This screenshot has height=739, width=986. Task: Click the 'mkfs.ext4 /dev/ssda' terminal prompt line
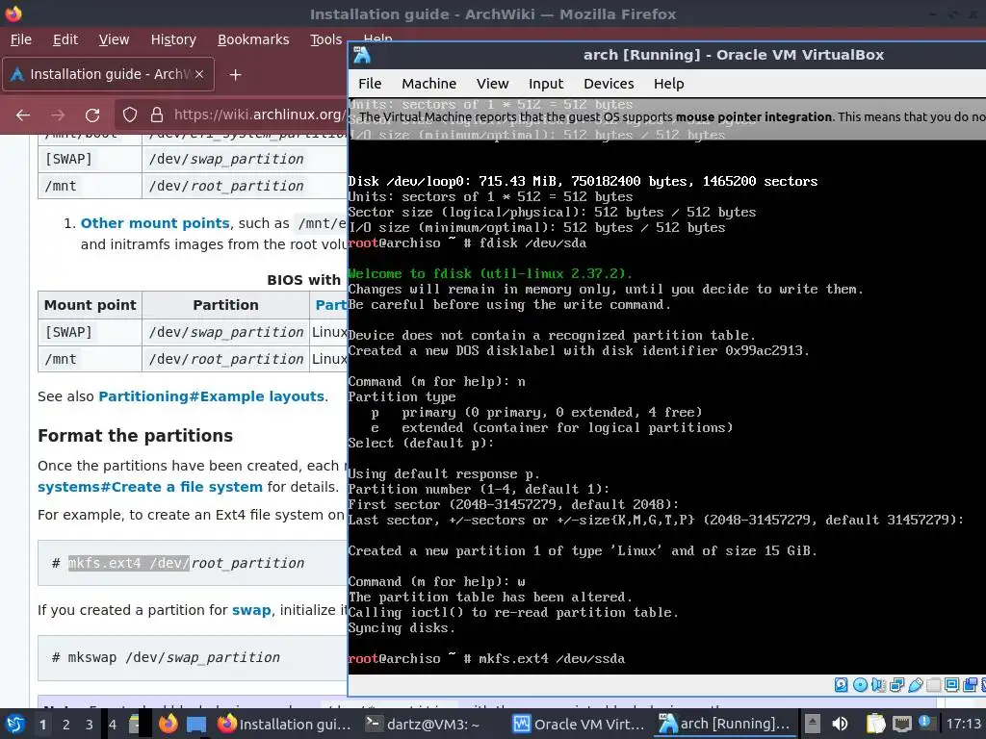[x=486, y=658]
